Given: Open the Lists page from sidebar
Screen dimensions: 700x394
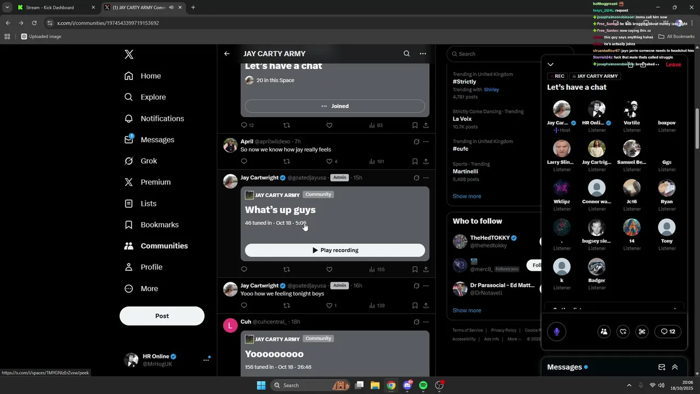Looking at the screenshot, I should point(141,204).
